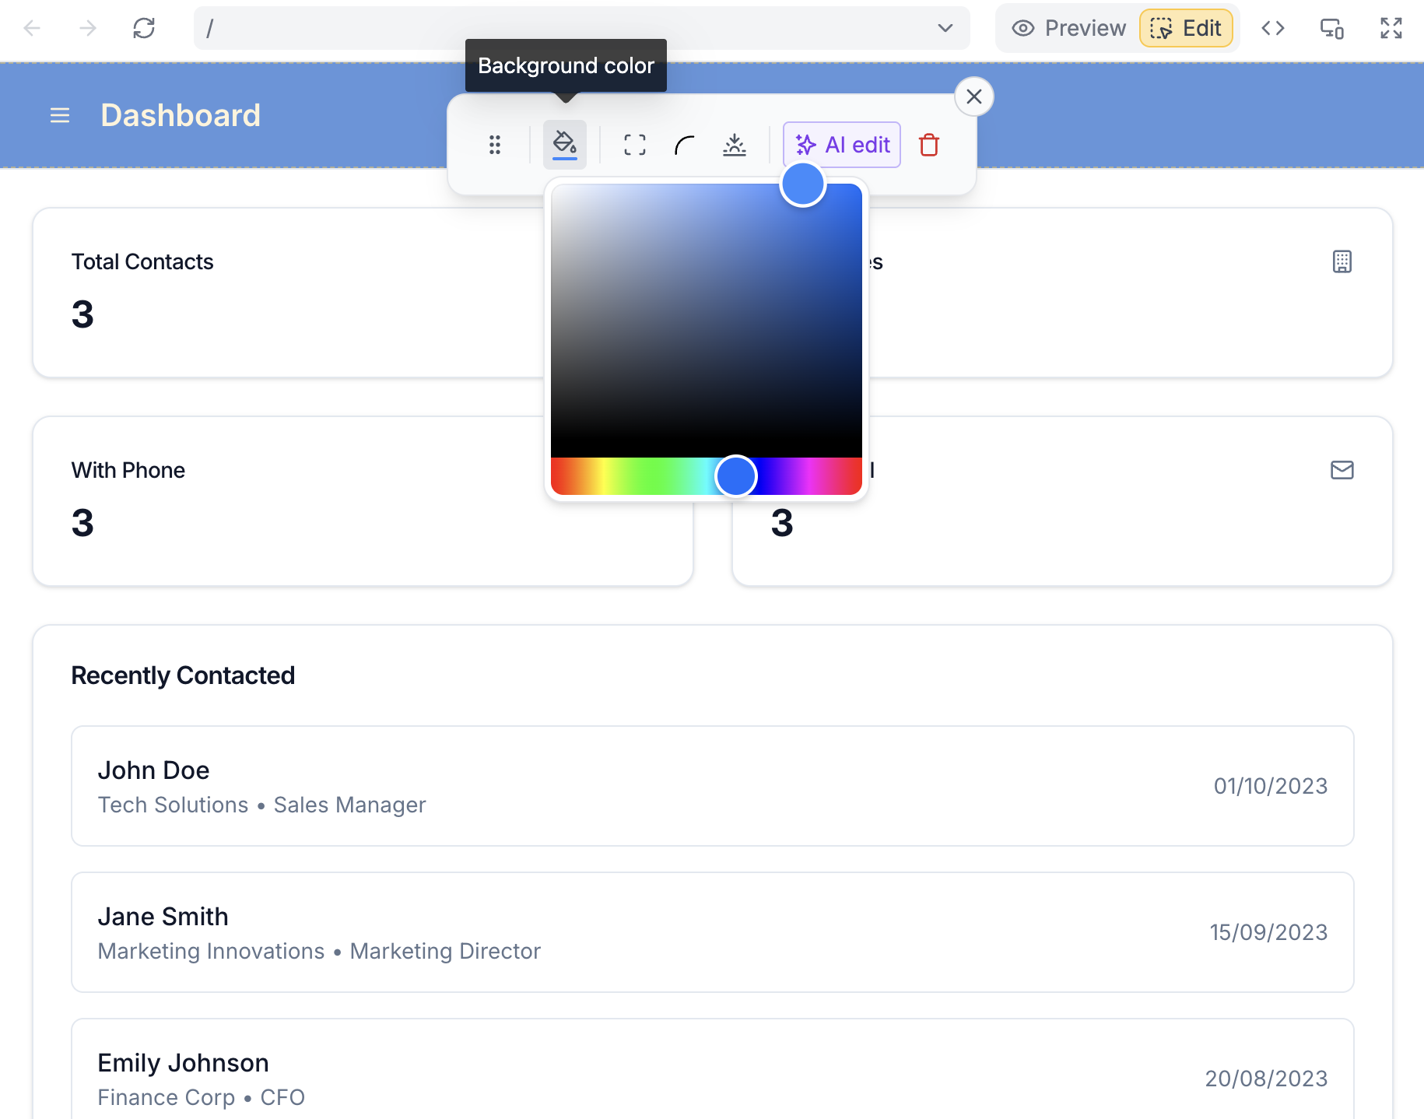Reload the preview page
Screen dimensions: 1424x1119
[144, 29]
